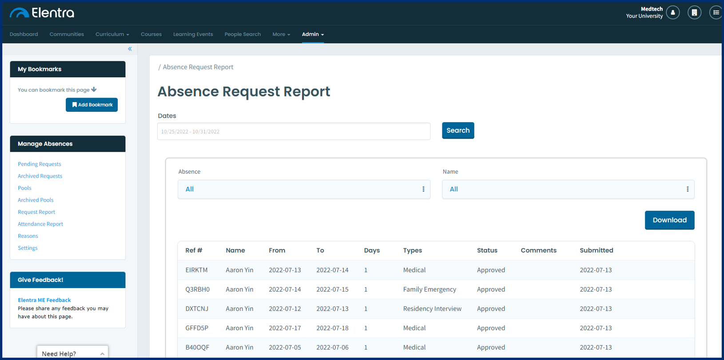Image resolution: width=724 pixels, height=360 pixels.
Task: Open the Absence filter dropdown
Action: pos(304,189)
